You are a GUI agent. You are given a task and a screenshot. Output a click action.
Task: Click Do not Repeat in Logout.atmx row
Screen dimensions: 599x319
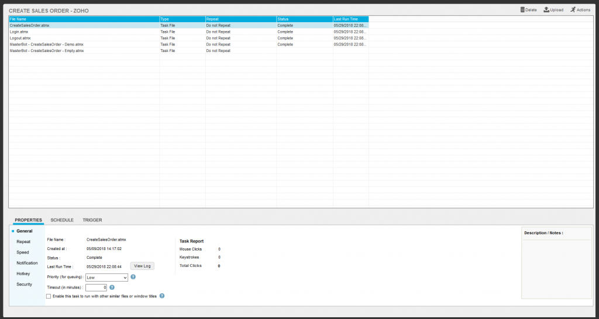coord(219,38)
